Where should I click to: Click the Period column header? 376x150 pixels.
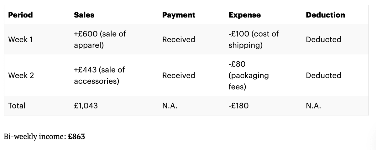tap(20, 15)
